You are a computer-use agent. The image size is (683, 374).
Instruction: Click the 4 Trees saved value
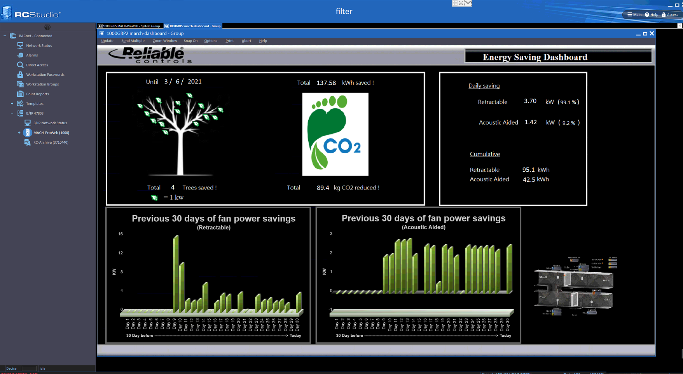[x=173, y=188]
